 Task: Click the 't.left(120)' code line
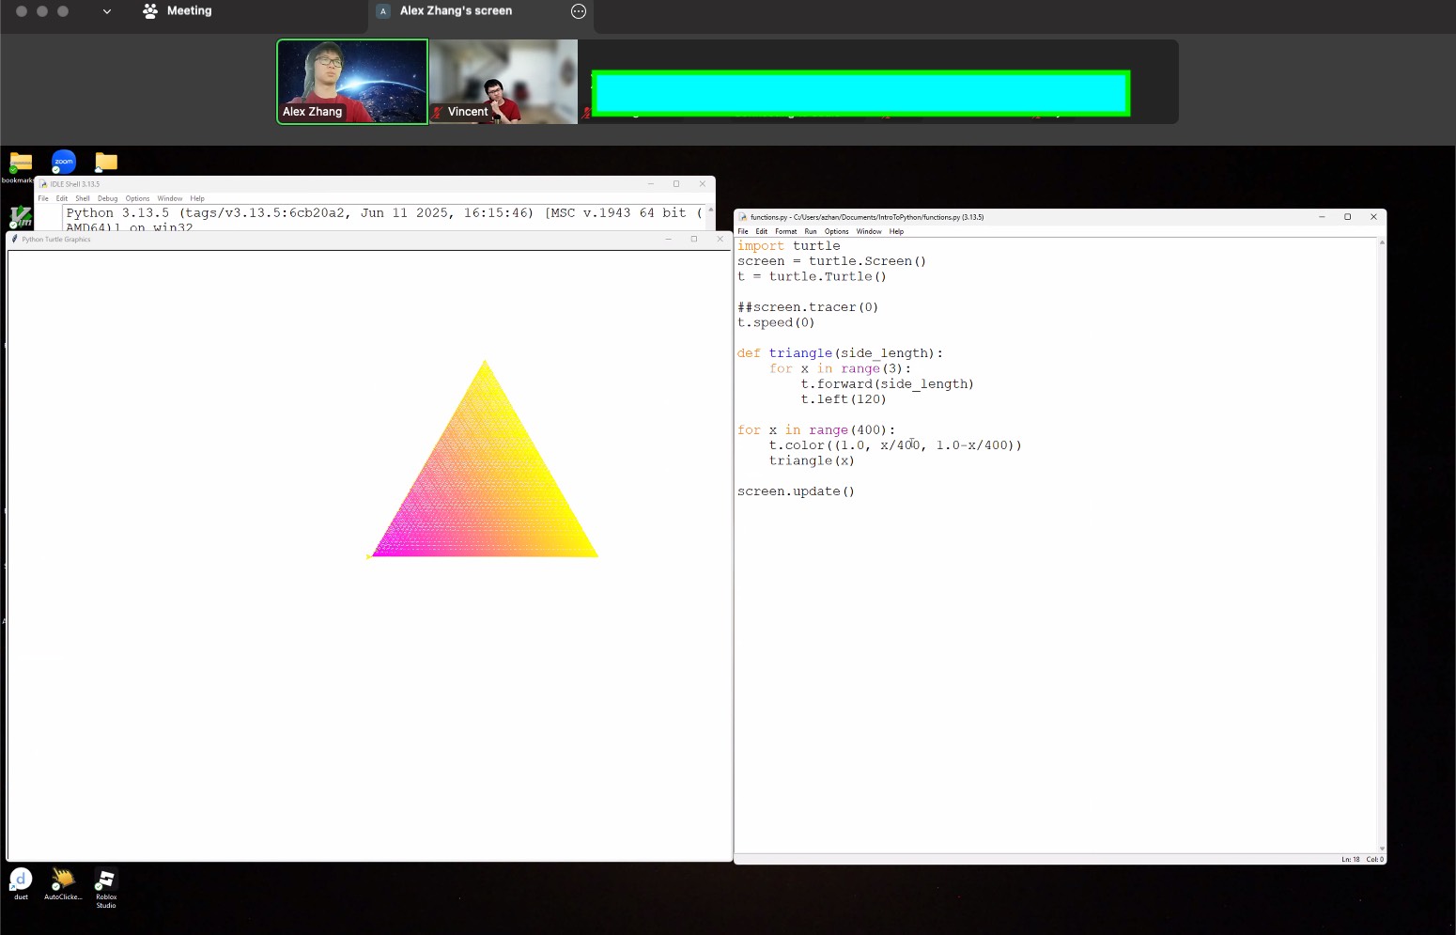click(844, 399)
